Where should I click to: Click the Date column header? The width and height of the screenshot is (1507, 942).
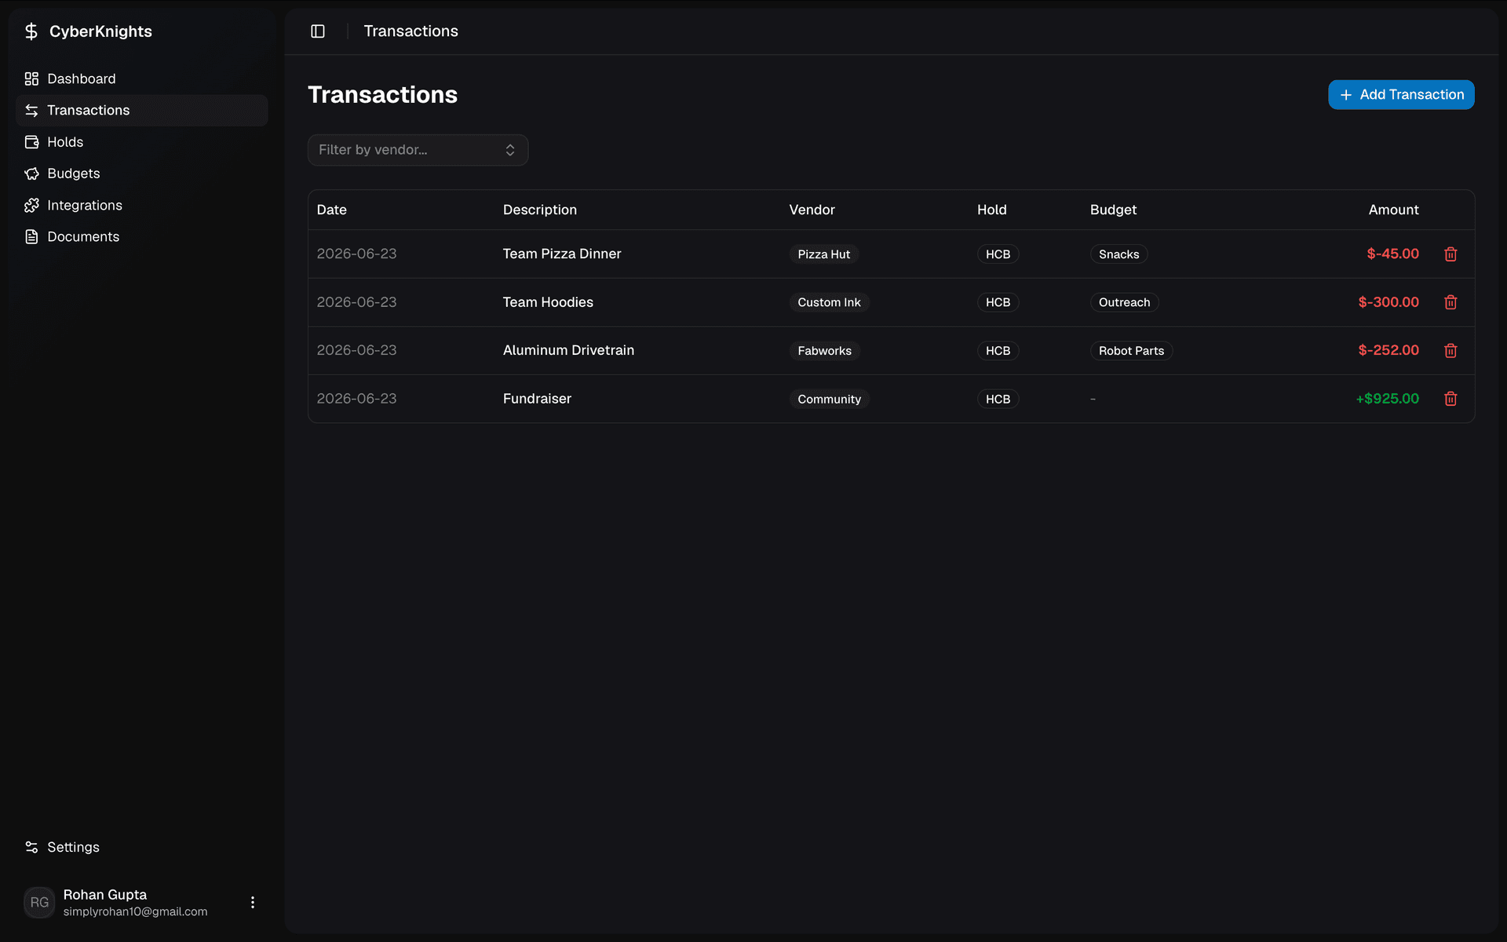coord(331,210)
